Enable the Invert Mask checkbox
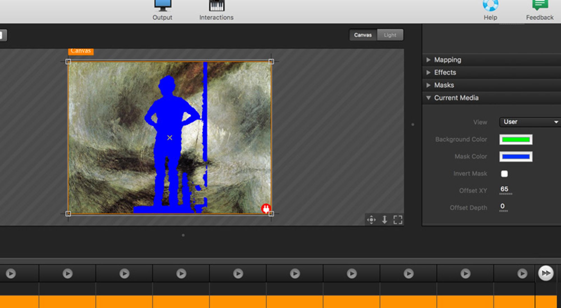Image resolution: width=561 pixels, height=308 pixels. [x=504, y=174]
